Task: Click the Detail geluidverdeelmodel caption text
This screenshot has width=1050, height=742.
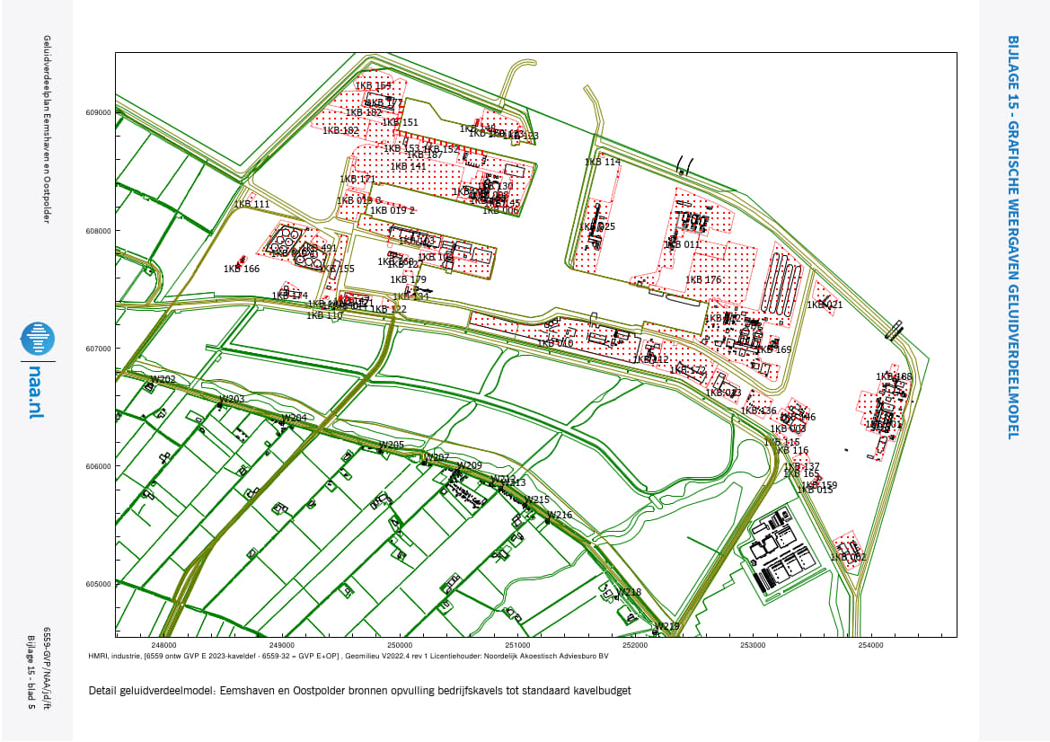Action: 360,691
